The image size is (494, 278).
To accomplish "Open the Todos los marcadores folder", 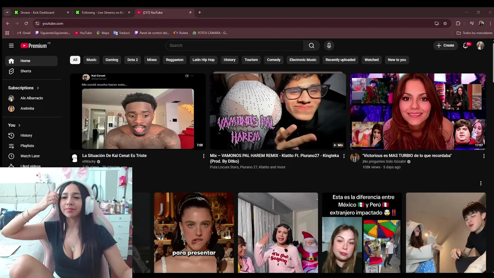I will click(x=474, y=33).
